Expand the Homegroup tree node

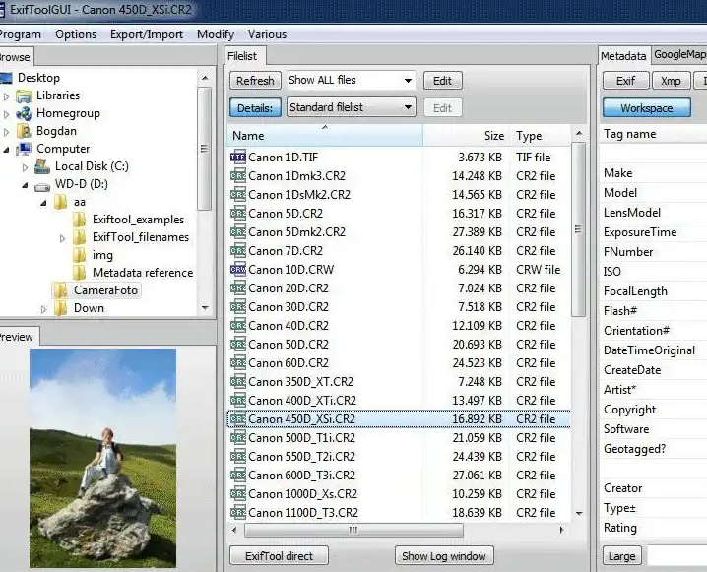point(6,114)
